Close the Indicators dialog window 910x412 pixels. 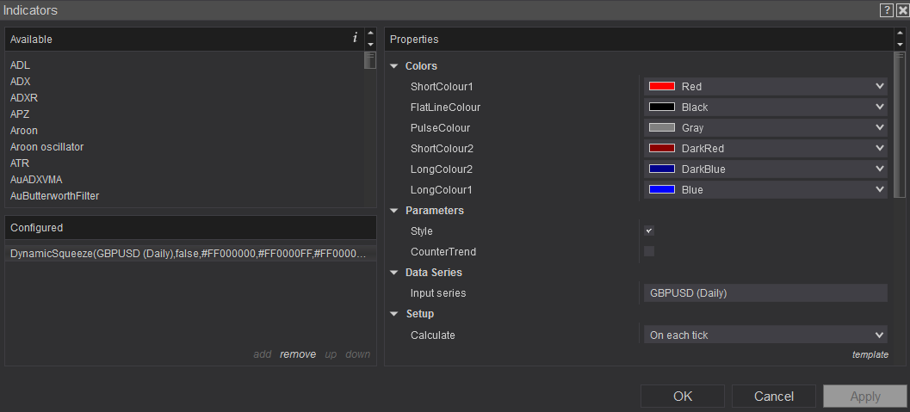point(901,10)
